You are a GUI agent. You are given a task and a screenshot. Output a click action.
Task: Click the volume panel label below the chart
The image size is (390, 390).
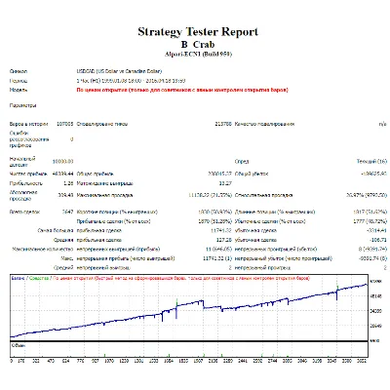19,345
